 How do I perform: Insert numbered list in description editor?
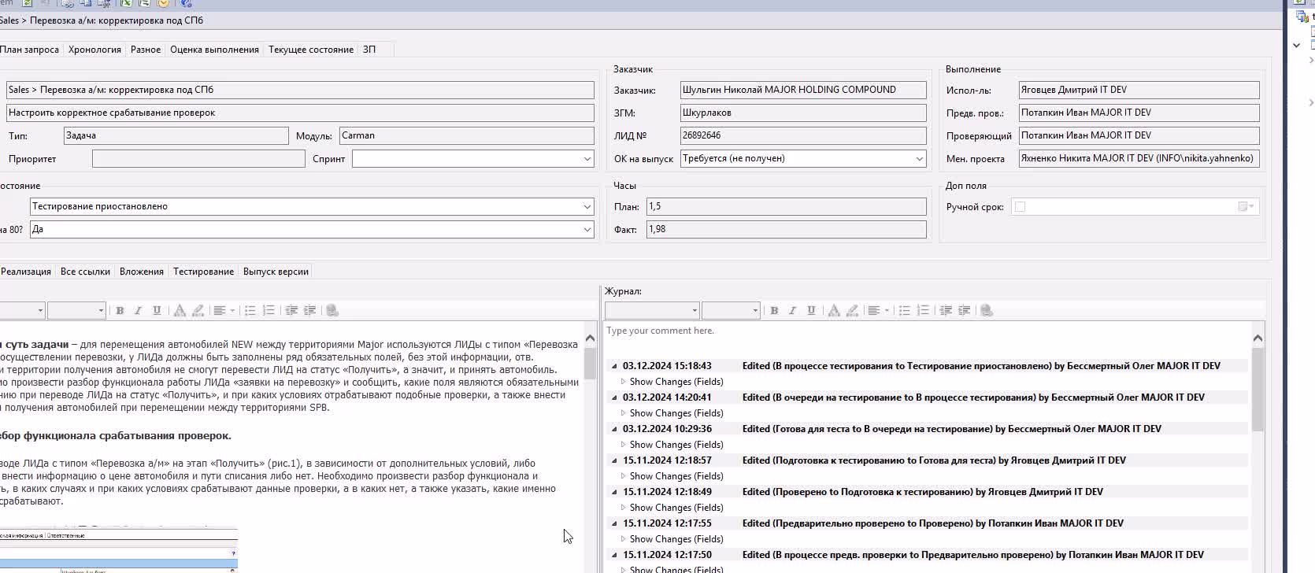(x=269, y=311)
